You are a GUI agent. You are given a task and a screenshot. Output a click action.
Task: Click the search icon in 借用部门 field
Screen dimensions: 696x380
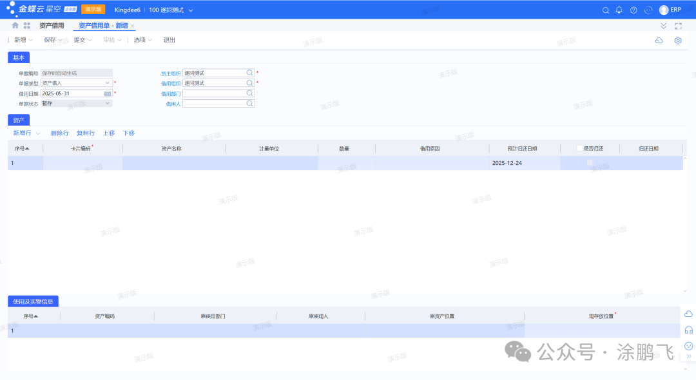click(x=249, y=93)
